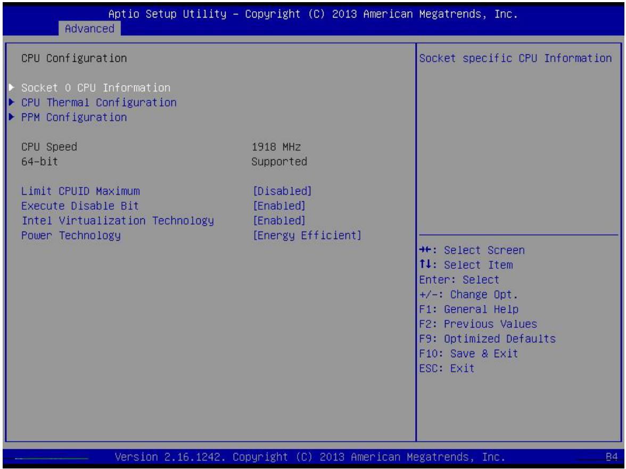This screenshot has height=469, width=626.
Task: Click F2: Previous Values hint
Action: click(x=478, y=324)
